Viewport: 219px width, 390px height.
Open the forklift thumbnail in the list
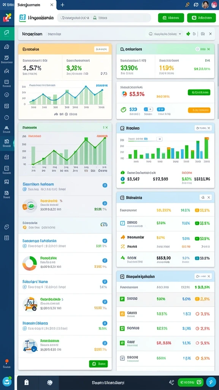[x=30, y=304]
